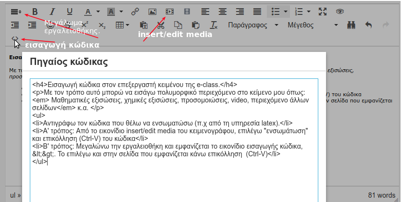Click the insert table icon
Image resolution: width=401 pixels, height=202 pixels.
(120, 25)
